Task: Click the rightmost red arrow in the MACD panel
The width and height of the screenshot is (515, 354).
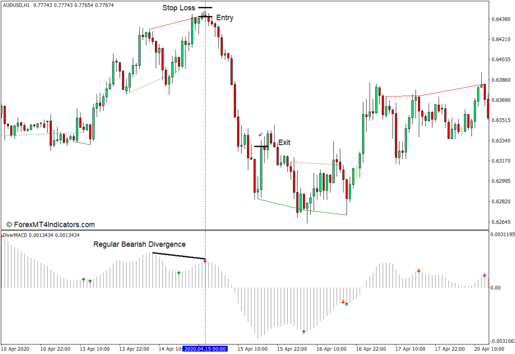Action: click(484, 275)
